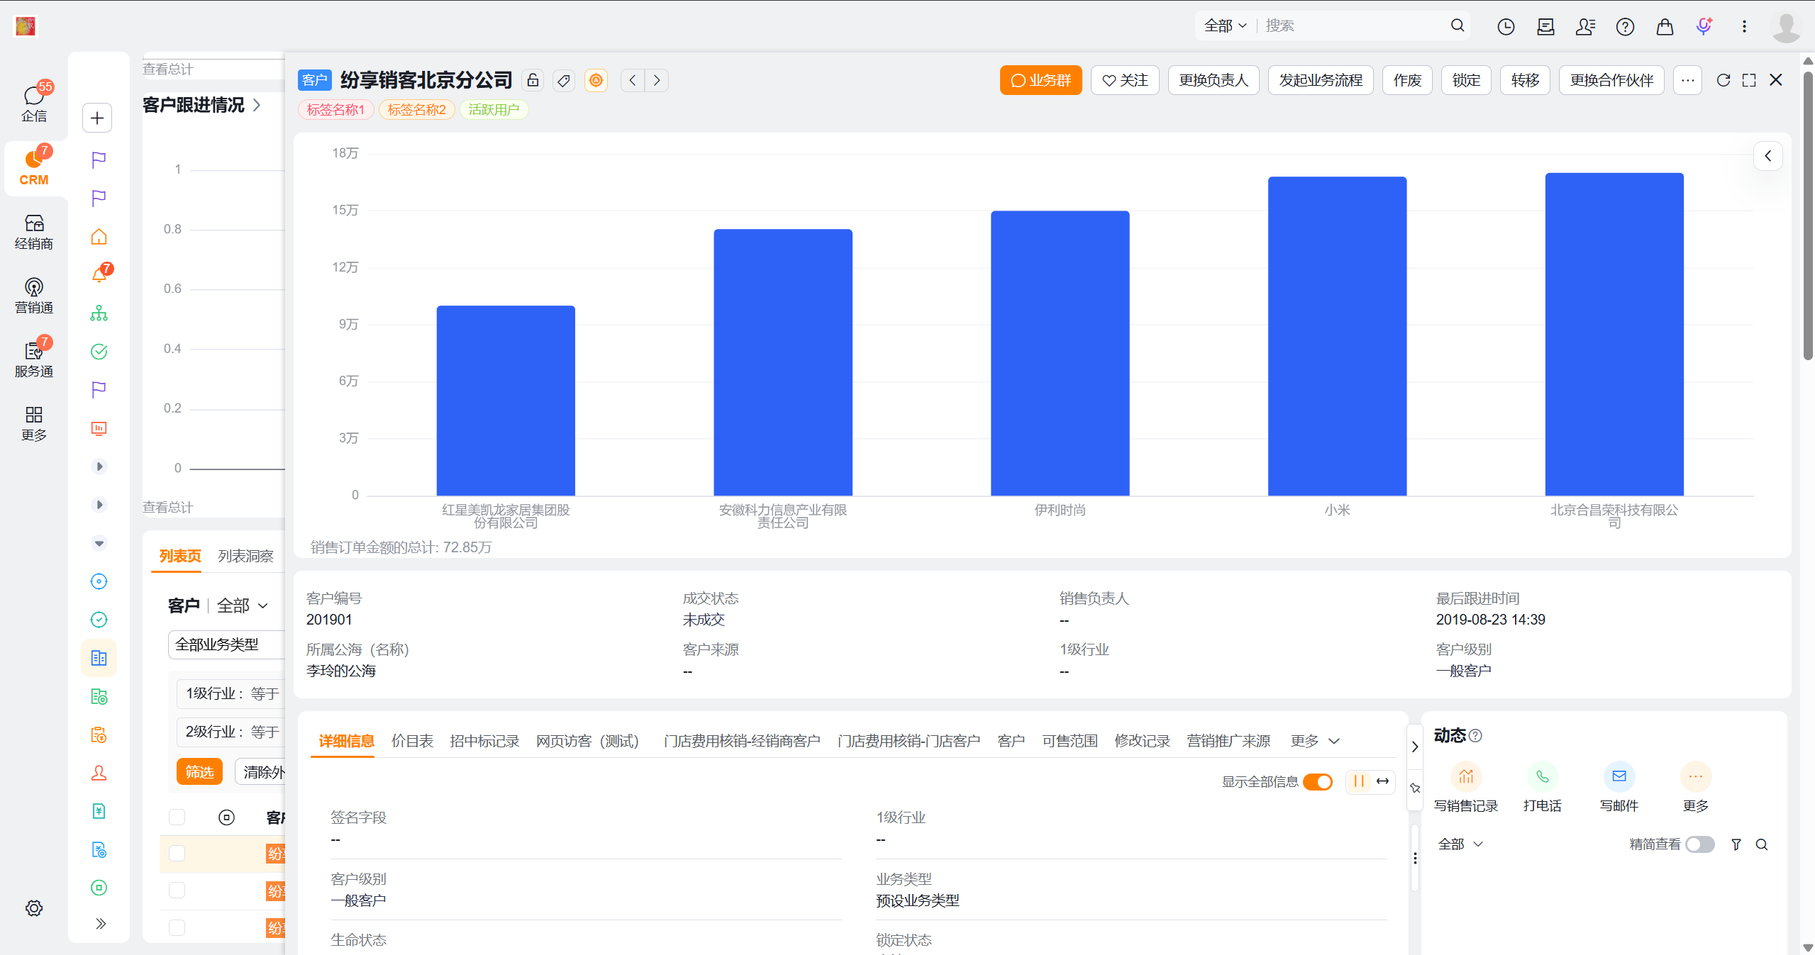Open the 全部 search scope dropdown
1815x955 pixels.
1225,26
